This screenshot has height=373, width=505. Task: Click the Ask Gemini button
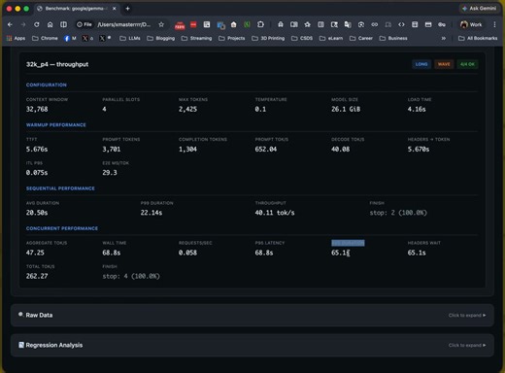click(x=480, y=9)
